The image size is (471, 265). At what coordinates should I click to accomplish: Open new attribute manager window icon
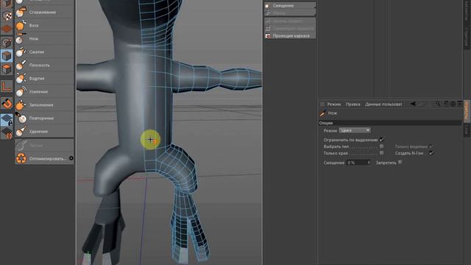(x=459, y=104)
